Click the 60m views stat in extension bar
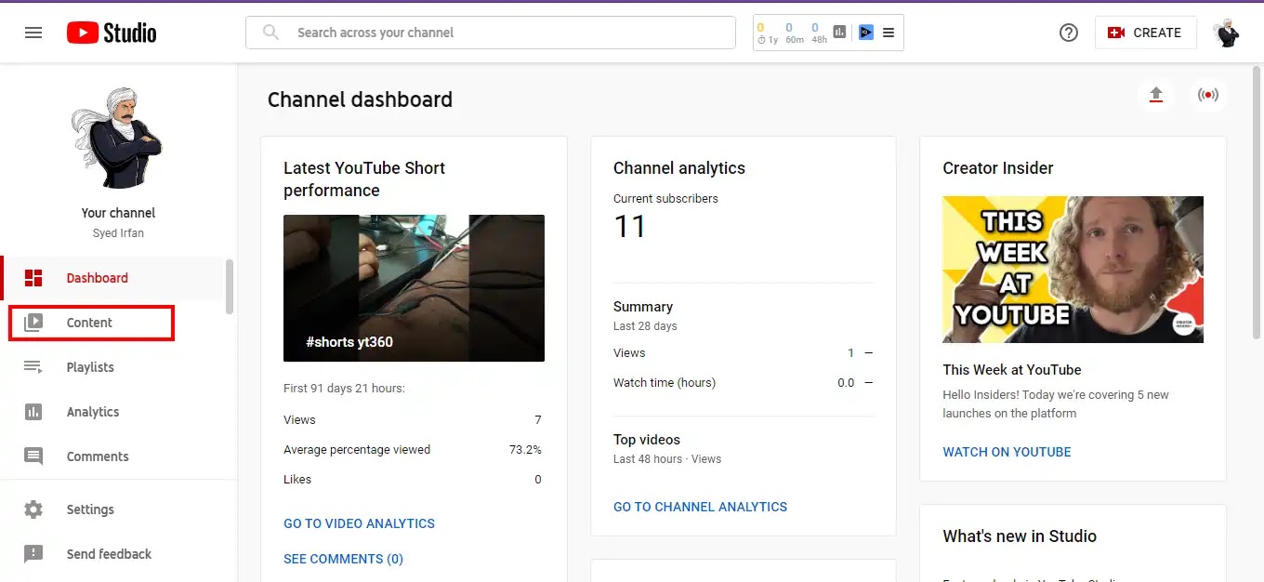The height and width of the screenshot is (582, 1264). click(x=794, y=33)
